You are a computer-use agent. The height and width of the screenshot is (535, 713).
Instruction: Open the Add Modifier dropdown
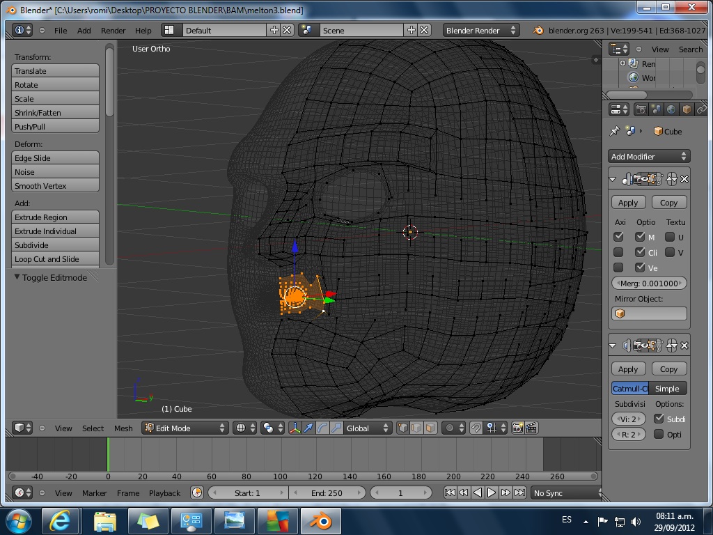[649, 157]
